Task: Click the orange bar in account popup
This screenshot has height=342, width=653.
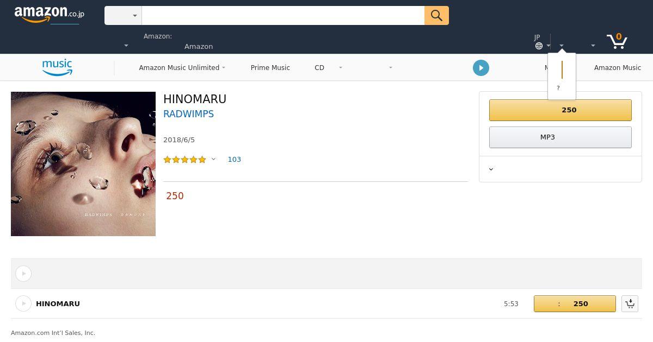Action: (x=562, y=69)
